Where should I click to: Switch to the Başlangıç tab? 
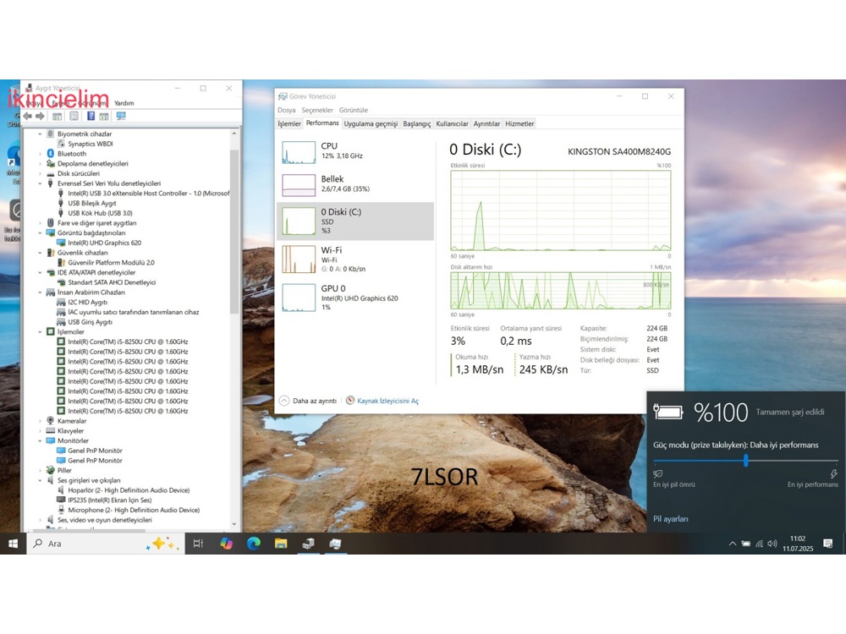(417, 123)
